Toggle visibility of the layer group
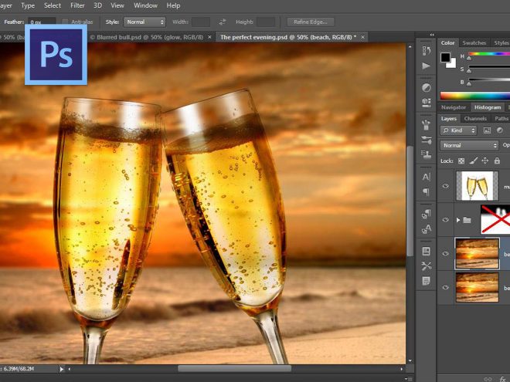This screenshot has width=510, height=382. click(445, 220)
